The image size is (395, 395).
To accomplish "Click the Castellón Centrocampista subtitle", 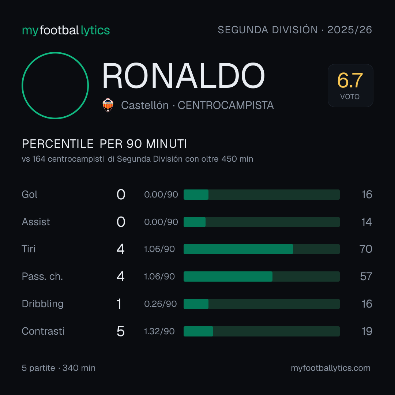I will coord(197,105).
